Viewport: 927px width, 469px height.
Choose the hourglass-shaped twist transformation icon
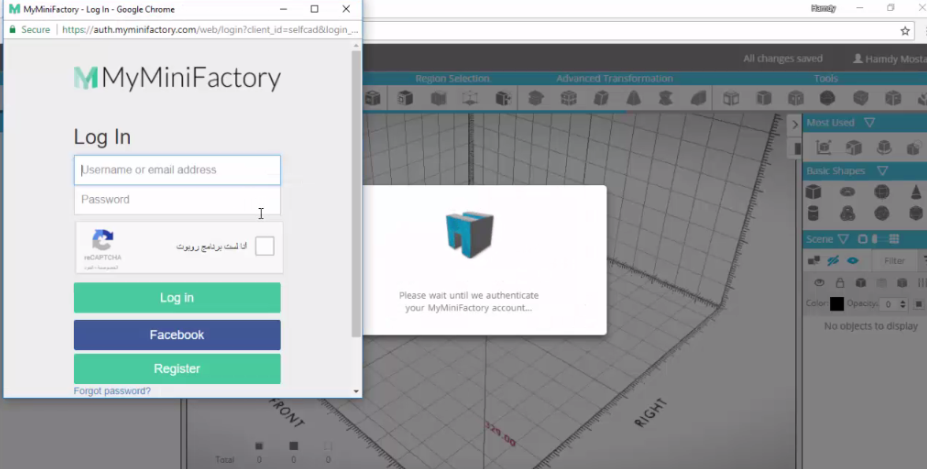[665, 98]
